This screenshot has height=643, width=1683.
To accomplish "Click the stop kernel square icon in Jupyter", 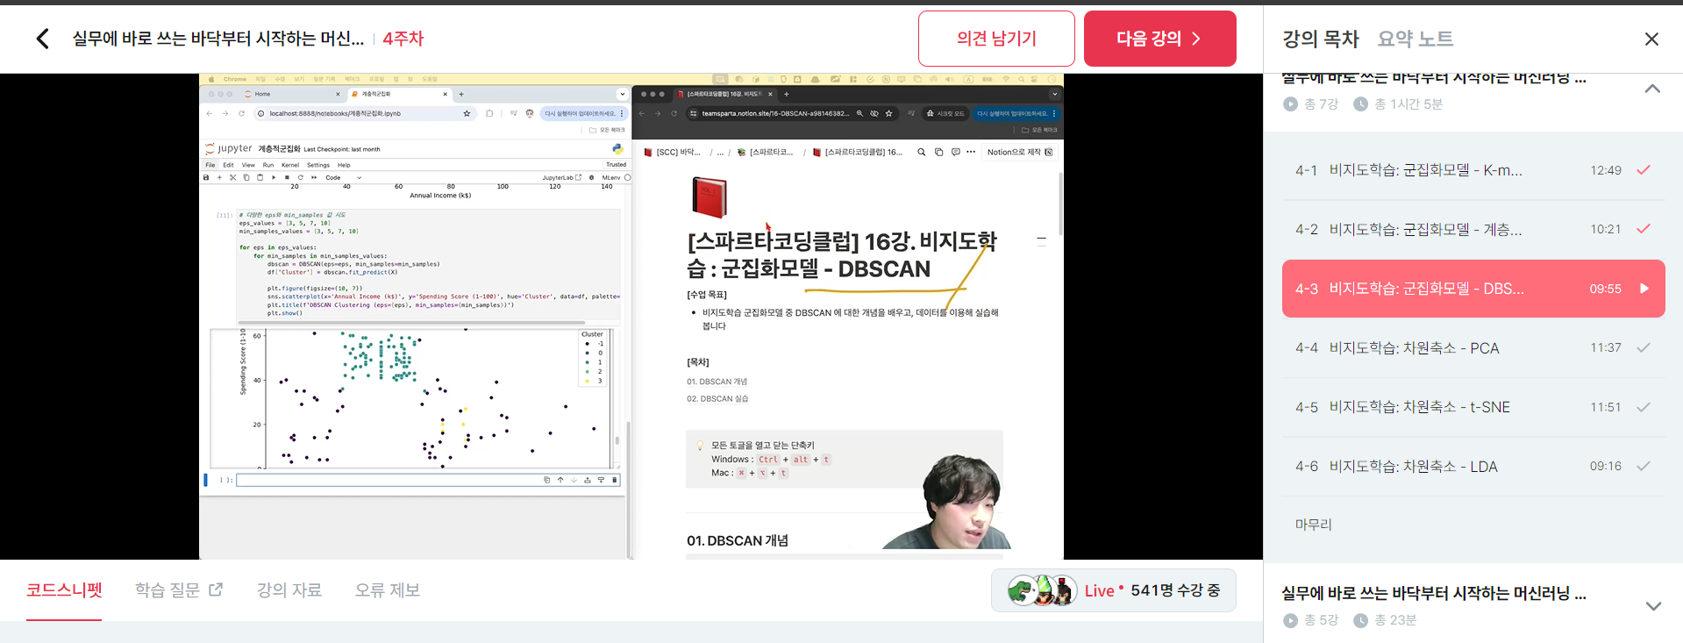I will [287, 177].
